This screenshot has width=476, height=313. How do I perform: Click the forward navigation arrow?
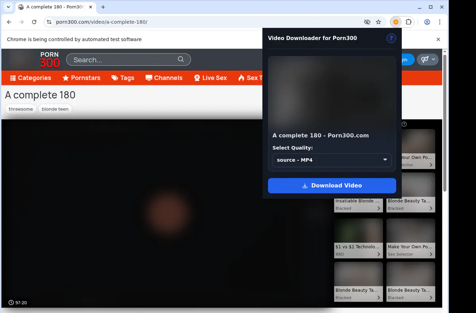coord(21,22)
